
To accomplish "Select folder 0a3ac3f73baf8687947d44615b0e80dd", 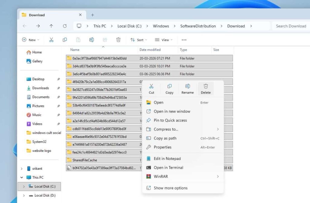I will click(x=149, y=58).
